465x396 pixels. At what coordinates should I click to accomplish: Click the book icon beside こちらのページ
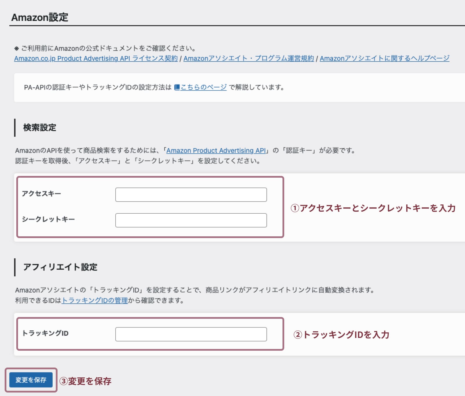(x=177, y=87)
